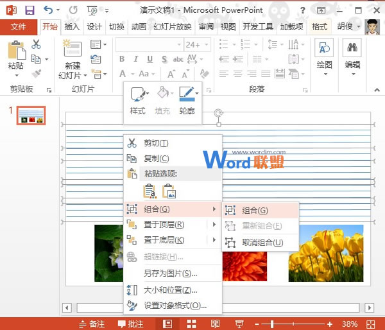The image size is (385, 330).
Task: Select 组合(G) in the submenu
Action: 261,211
